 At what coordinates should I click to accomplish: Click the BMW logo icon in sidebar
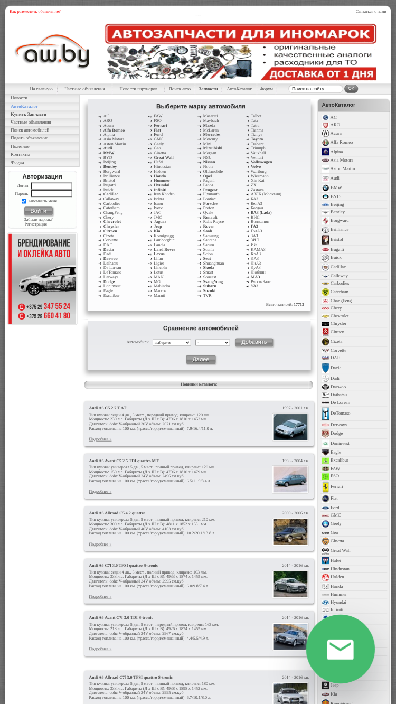click(x=325, y=188)
